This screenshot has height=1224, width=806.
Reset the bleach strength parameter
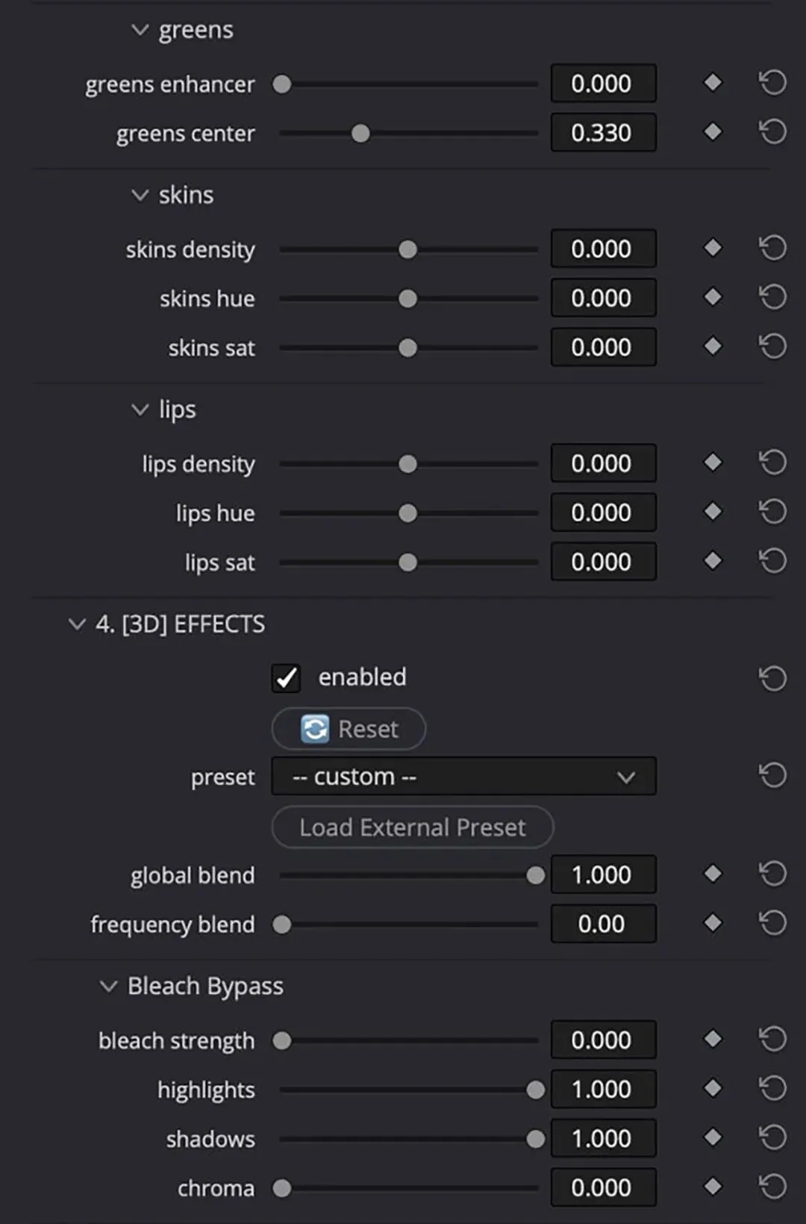pyautogui.click(x=772, y=1039)
